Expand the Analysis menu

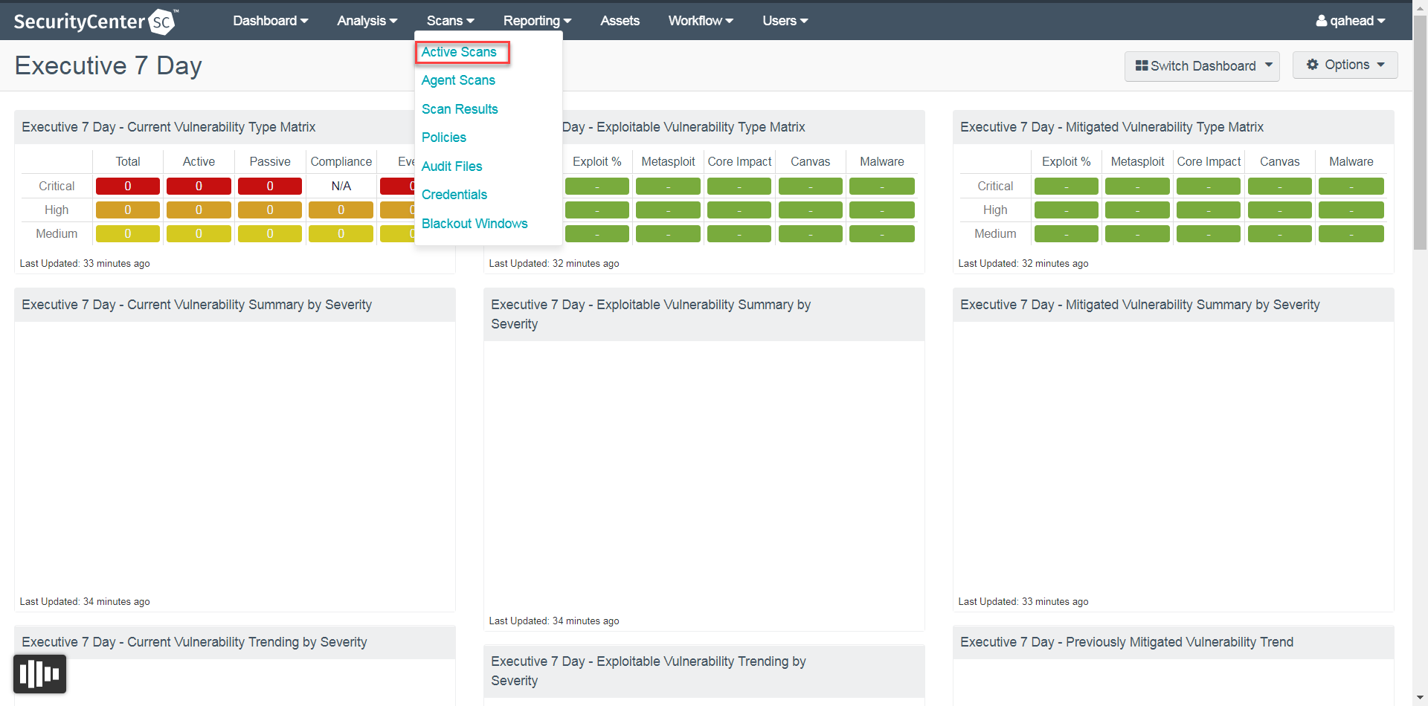pyautogui.click(x=367, y=21)
